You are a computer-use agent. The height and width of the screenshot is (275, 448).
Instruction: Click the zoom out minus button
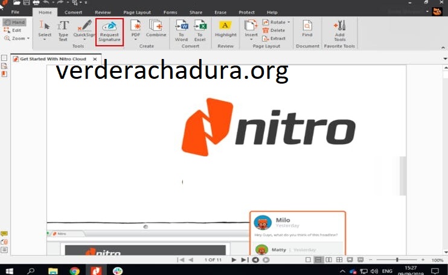point(370,259)
